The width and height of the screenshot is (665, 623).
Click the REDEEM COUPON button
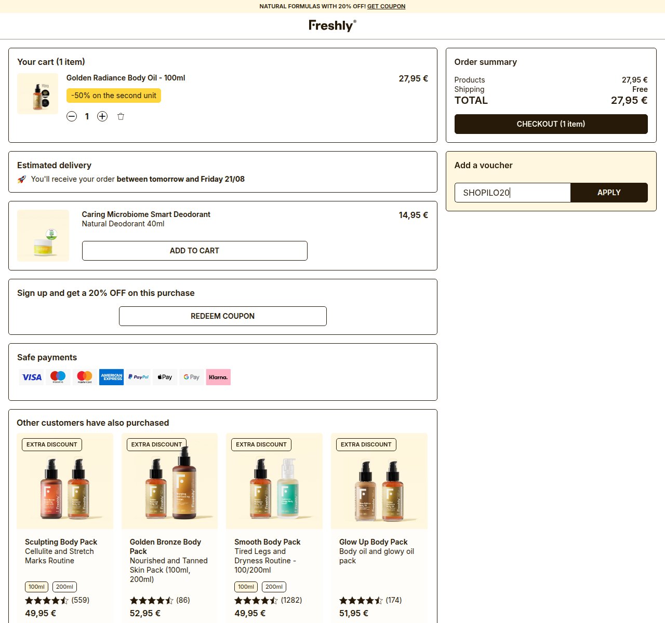pos(223,316)
